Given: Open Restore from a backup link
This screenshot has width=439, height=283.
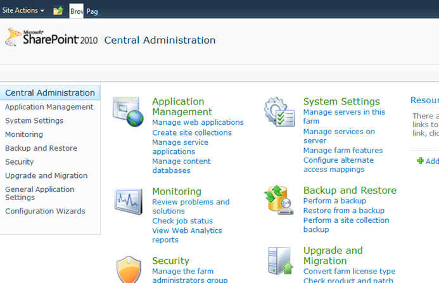Looking at the screenshot, I should click(x=344, y=210).
